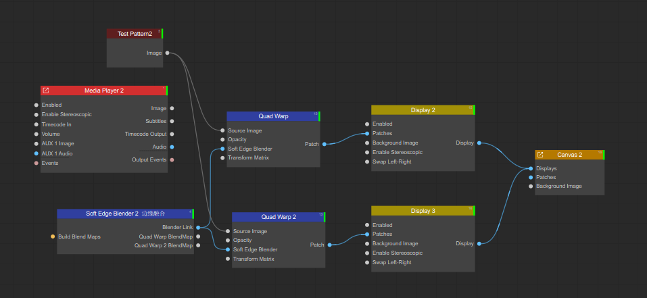The height and width of the screenshot is (298, 647).
Task: Click Build Blend Maps orange port
Action: pos(53,237)
